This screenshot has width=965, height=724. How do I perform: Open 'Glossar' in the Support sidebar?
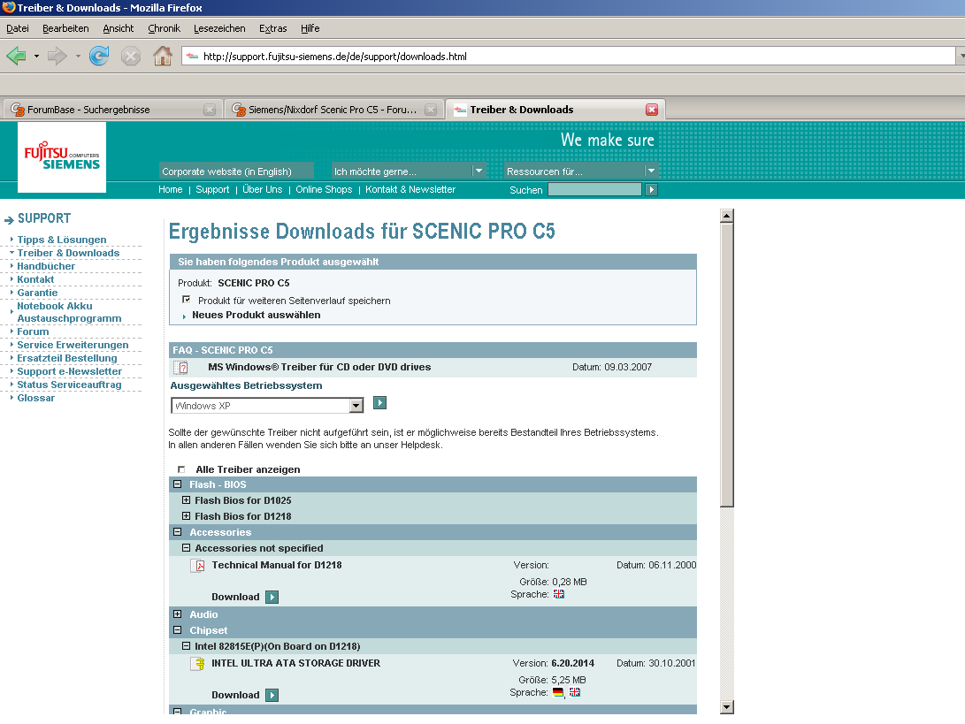(x=35, y=398)
